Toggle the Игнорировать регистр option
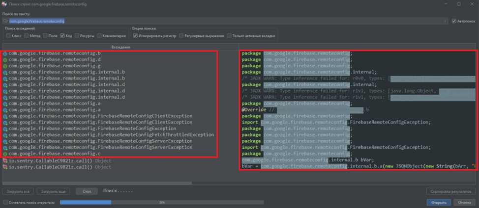479x208 pixels. 135,36
